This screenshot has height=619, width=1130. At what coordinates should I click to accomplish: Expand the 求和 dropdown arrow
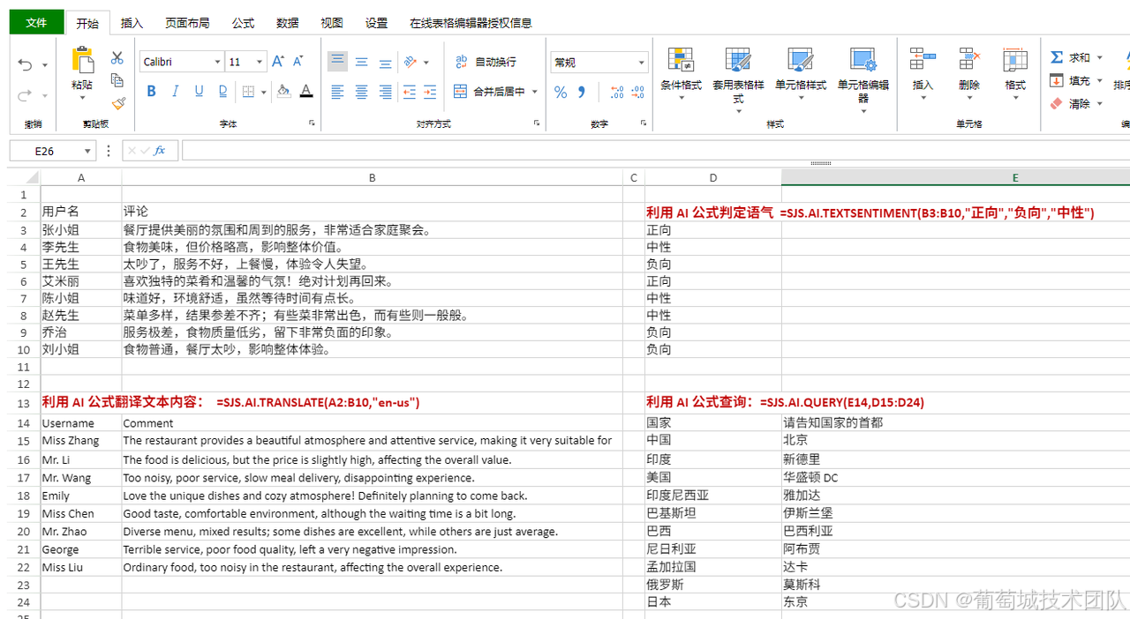pos(1100,58)
